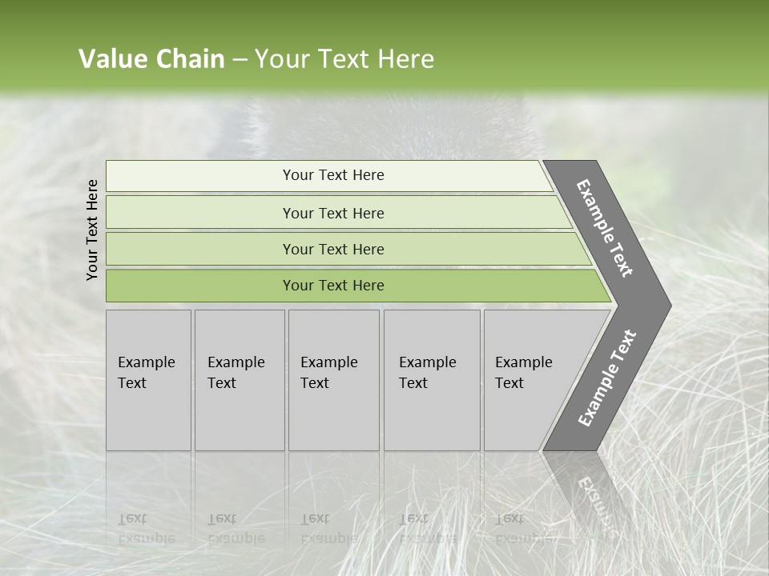Click the 'Value Chain' slide title text
The image size is (769, 576).
(x=151, y=59)
